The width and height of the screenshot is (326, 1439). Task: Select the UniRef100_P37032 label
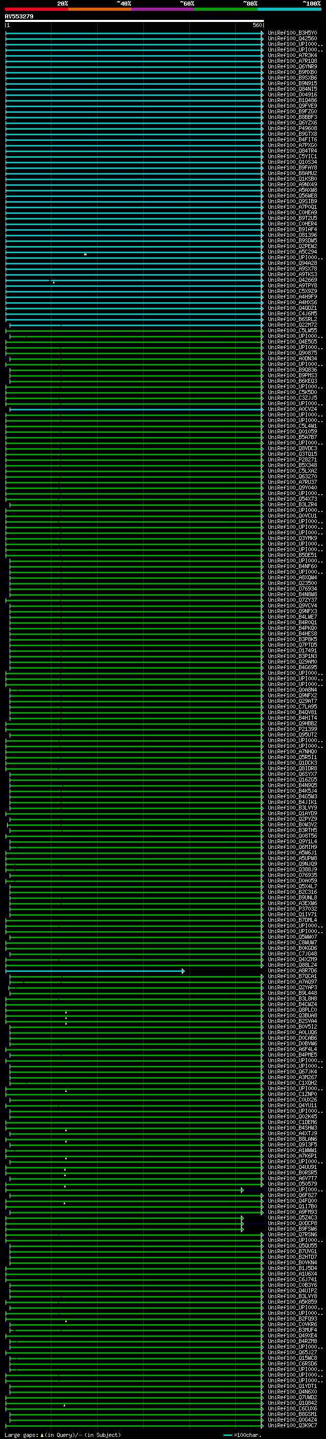coord(292,908)
